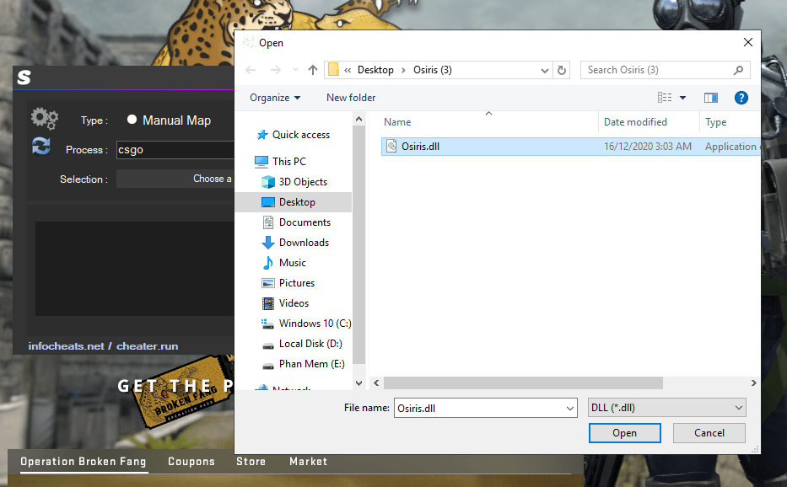Close the Open dialog
Image resolution: width=787 pixels, height=487 pixels.
coord(748,43)
